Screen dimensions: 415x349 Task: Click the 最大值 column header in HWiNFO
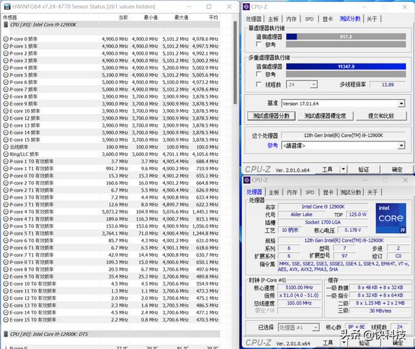point(182,17)
